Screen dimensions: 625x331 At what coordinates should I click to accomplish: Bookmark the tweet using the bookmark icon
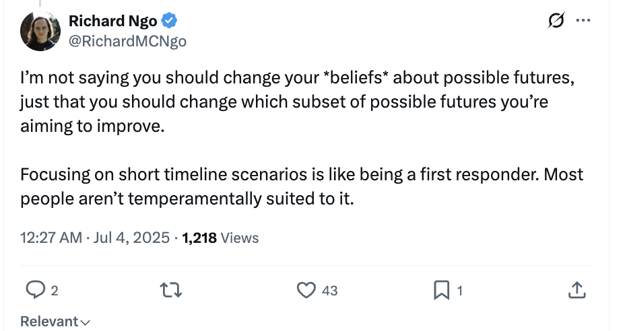442,290
